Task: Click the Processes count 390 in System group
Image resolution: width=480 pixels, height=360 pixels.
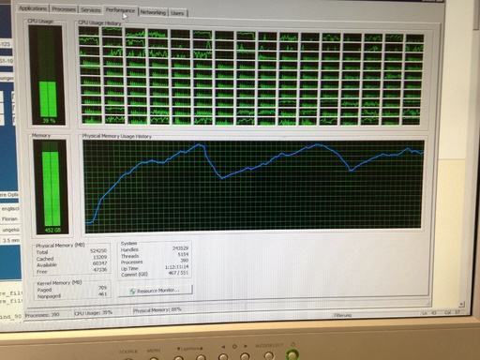Action: click(185, 261)
